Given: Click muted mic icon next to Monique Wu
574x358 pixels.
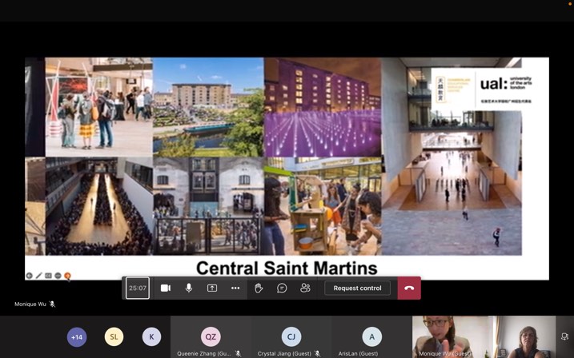Looking at the screenshot, I should (52, 304).
